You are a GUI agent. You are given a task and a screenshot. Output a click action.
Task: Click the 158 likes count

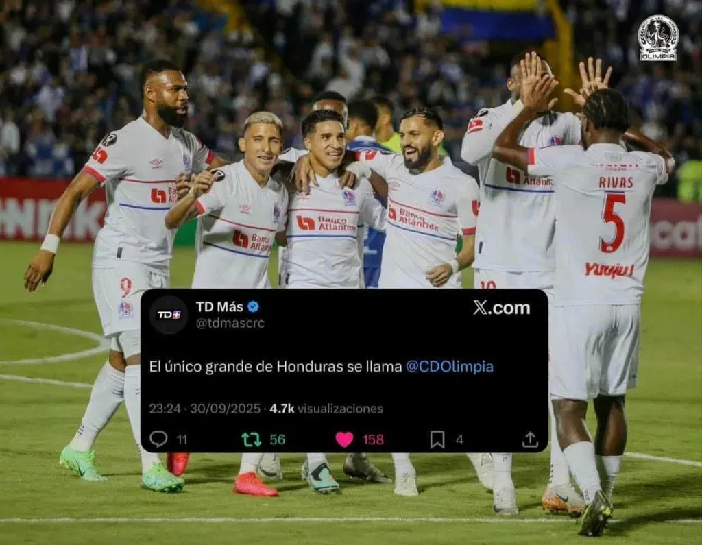373,439
